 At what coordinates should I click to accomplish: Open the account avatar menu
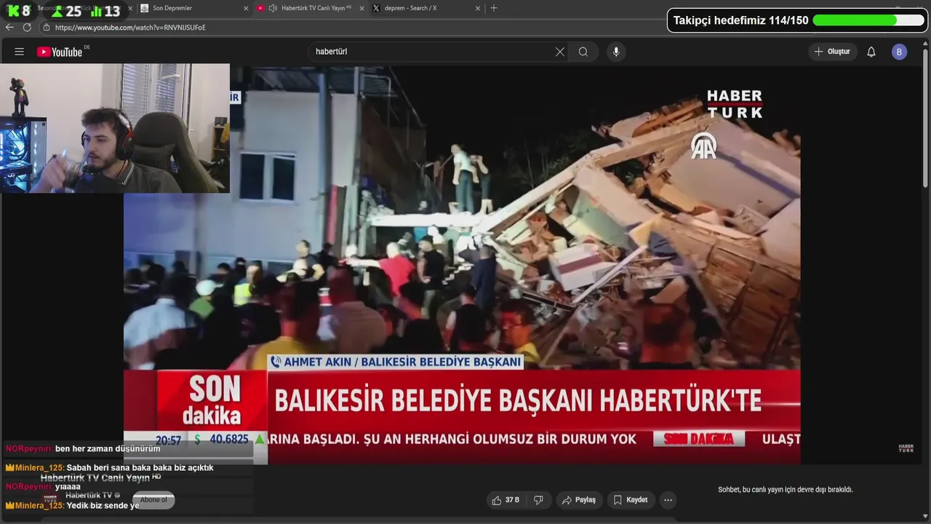pos(900,52)
